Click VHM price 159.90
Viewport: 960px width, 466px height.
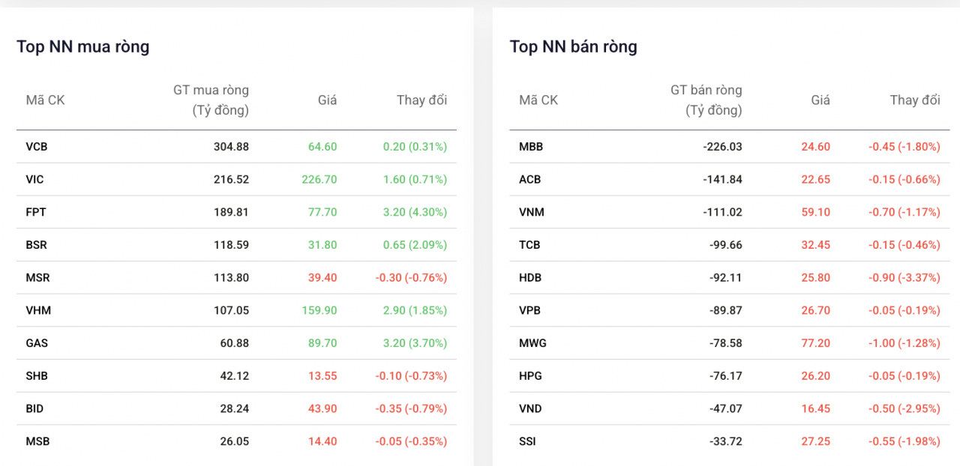[319, 310]
